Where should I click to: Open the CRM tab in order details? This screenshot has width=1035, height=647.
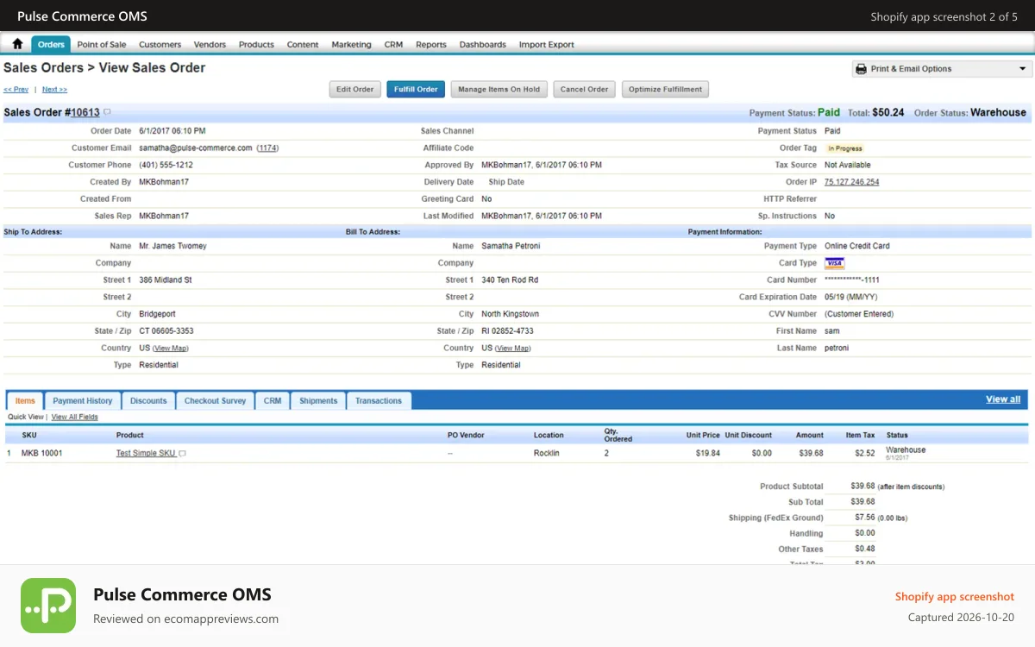(273, 400)
